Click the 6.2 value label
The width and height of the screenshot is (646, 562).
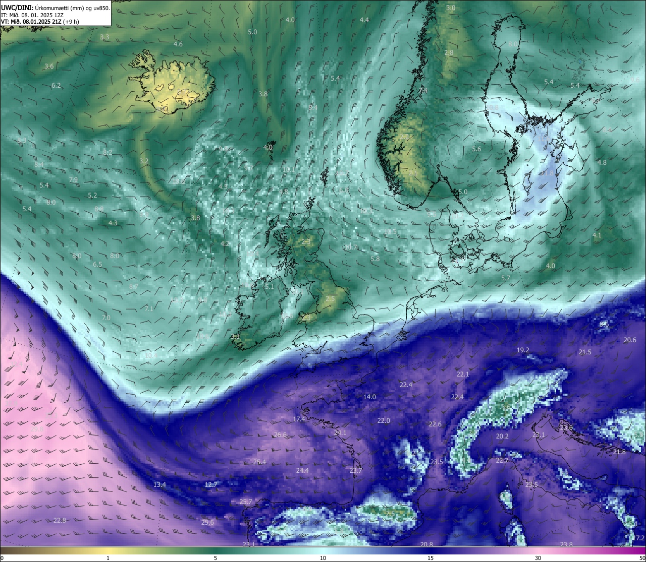point(56,85)
